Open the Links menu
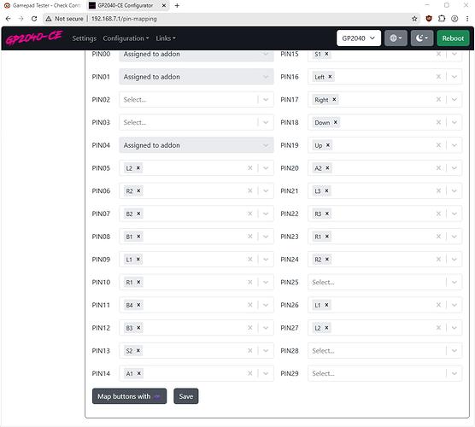The height and width of the screenshot is (427, 475). tap(166, 38)
